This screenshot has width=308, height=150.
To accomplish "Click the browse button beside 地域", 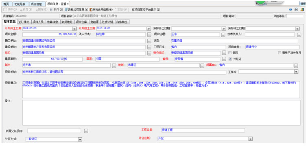I will point(202,66).
